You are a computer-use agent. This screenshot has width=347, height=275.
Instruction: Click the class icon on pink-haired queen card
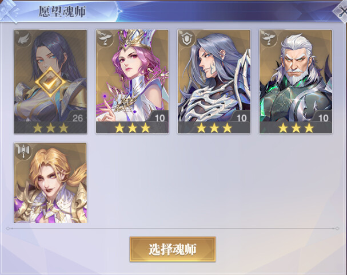tap(105, 38)
